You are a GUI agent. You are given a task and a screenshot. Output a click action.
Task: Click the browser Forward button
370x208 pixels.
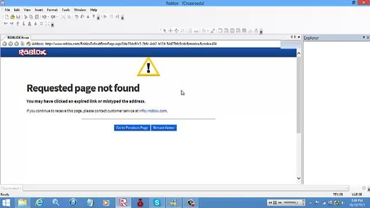pyautogui.click(x=10, y=44)
